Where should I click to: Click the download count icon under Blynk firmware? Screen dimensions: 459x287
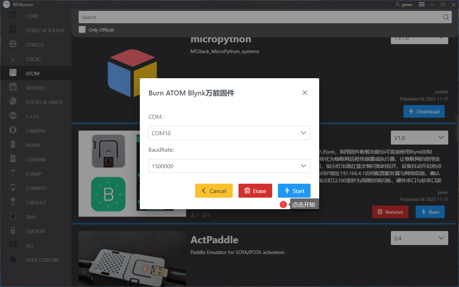(193, 215)
